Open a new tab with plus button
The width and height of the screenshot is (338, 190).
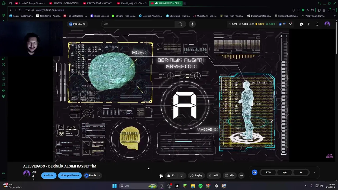(185, 3)
